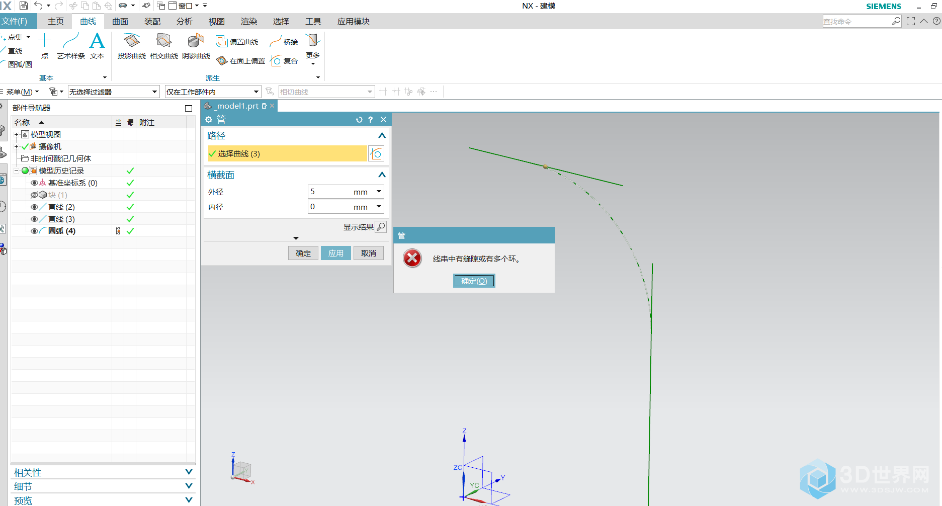The height and width of the screenshot is (506, 942).
Task: Click Cancel (取消) in Tube dialog
Action: (369, 253)
